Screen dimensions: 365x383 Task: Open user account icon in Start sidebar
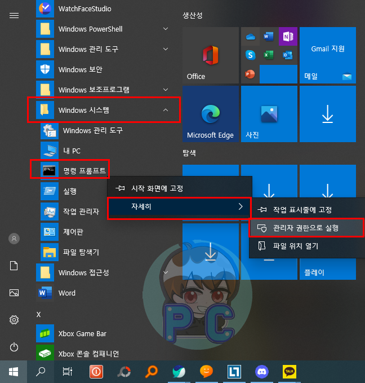point(14,239)
